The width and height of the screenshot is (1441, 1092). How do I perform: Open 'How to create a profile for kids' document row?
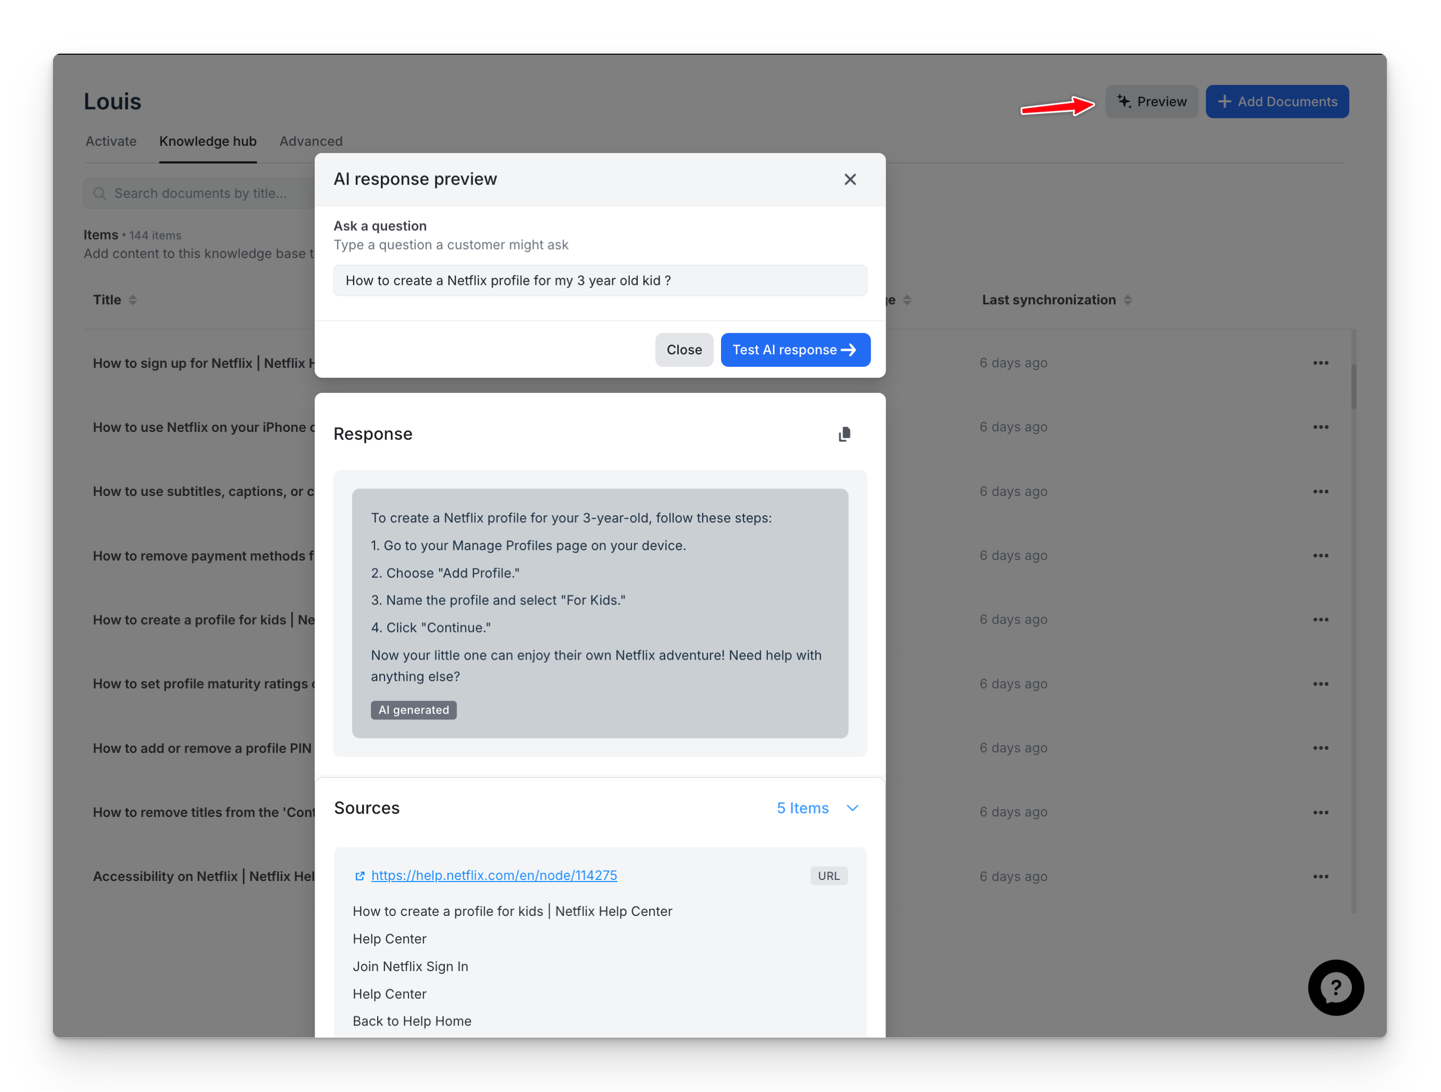[204, 619]
